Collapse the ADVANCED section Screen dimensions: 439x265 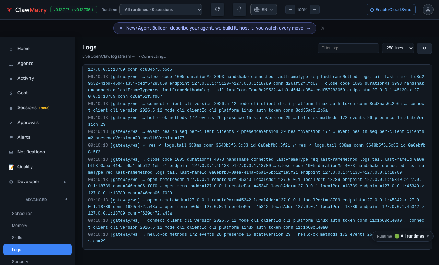point(66,199)
